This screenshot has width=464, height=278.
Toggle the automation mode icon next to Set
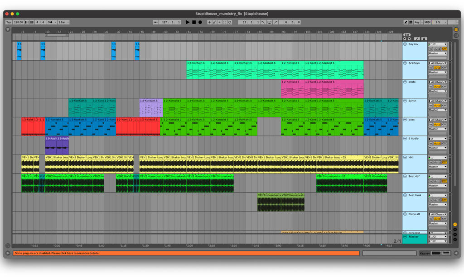pyautogui.click(x=417, y=39)
